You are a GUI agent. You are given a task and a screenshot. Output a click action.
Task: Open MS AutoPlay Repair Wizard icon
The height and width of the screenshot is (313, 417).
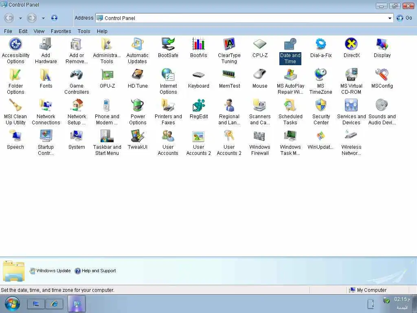click(x=290, y=75)
